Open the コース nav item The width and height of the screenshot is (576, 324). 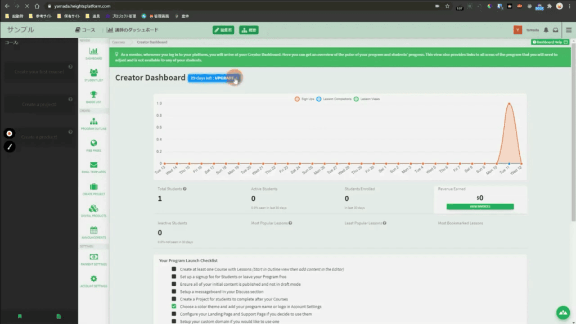(85, 30)
